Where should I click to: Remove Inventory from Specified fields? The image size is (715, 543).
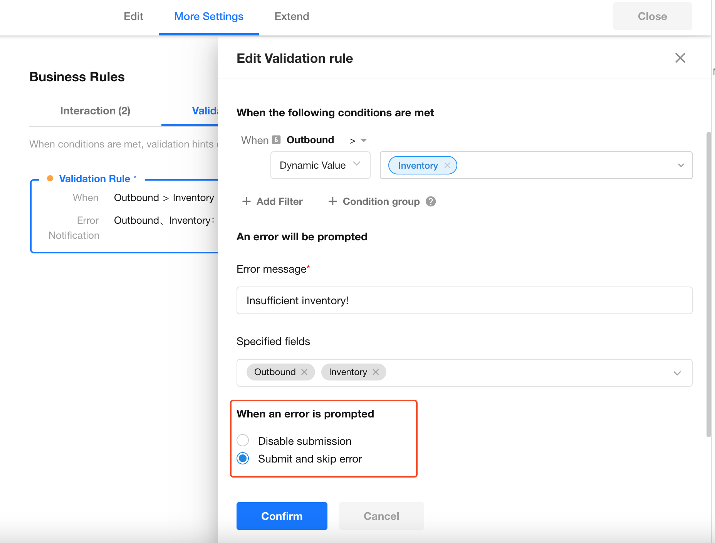376,372
